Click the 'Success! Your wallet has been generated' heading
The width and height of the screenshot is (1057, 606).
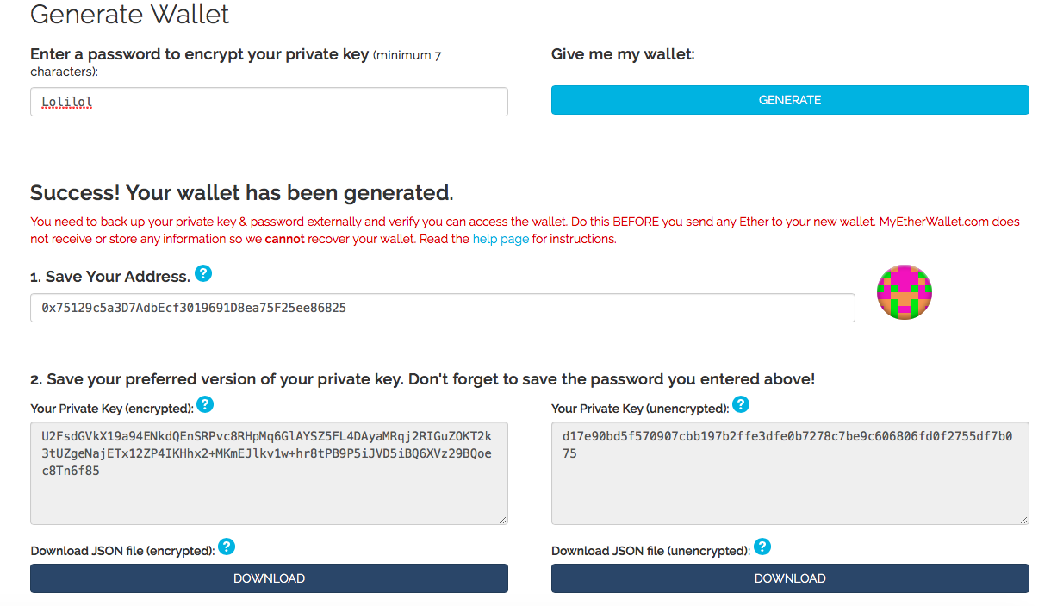[x=242, y=191]
